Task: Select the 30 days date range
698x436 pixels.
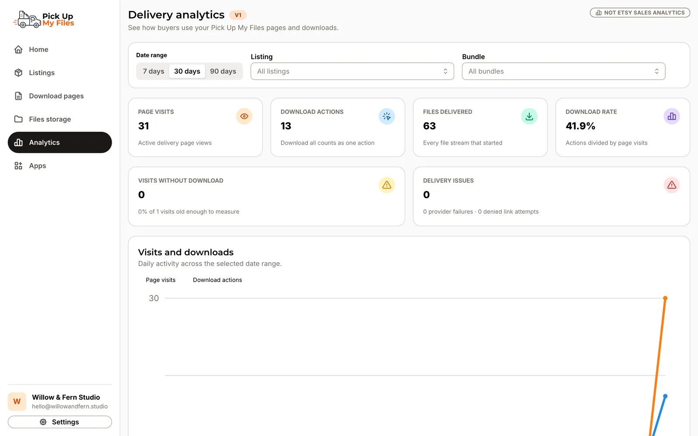Action: click(x=187, y=71)
